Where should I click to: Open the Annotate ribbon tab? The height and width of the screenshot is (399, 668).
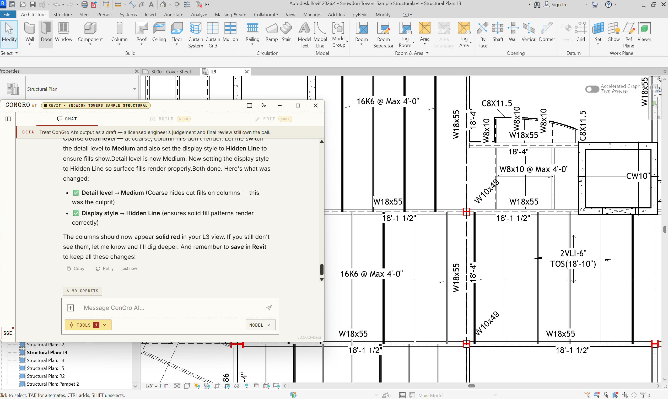click(x=174, y=14)
